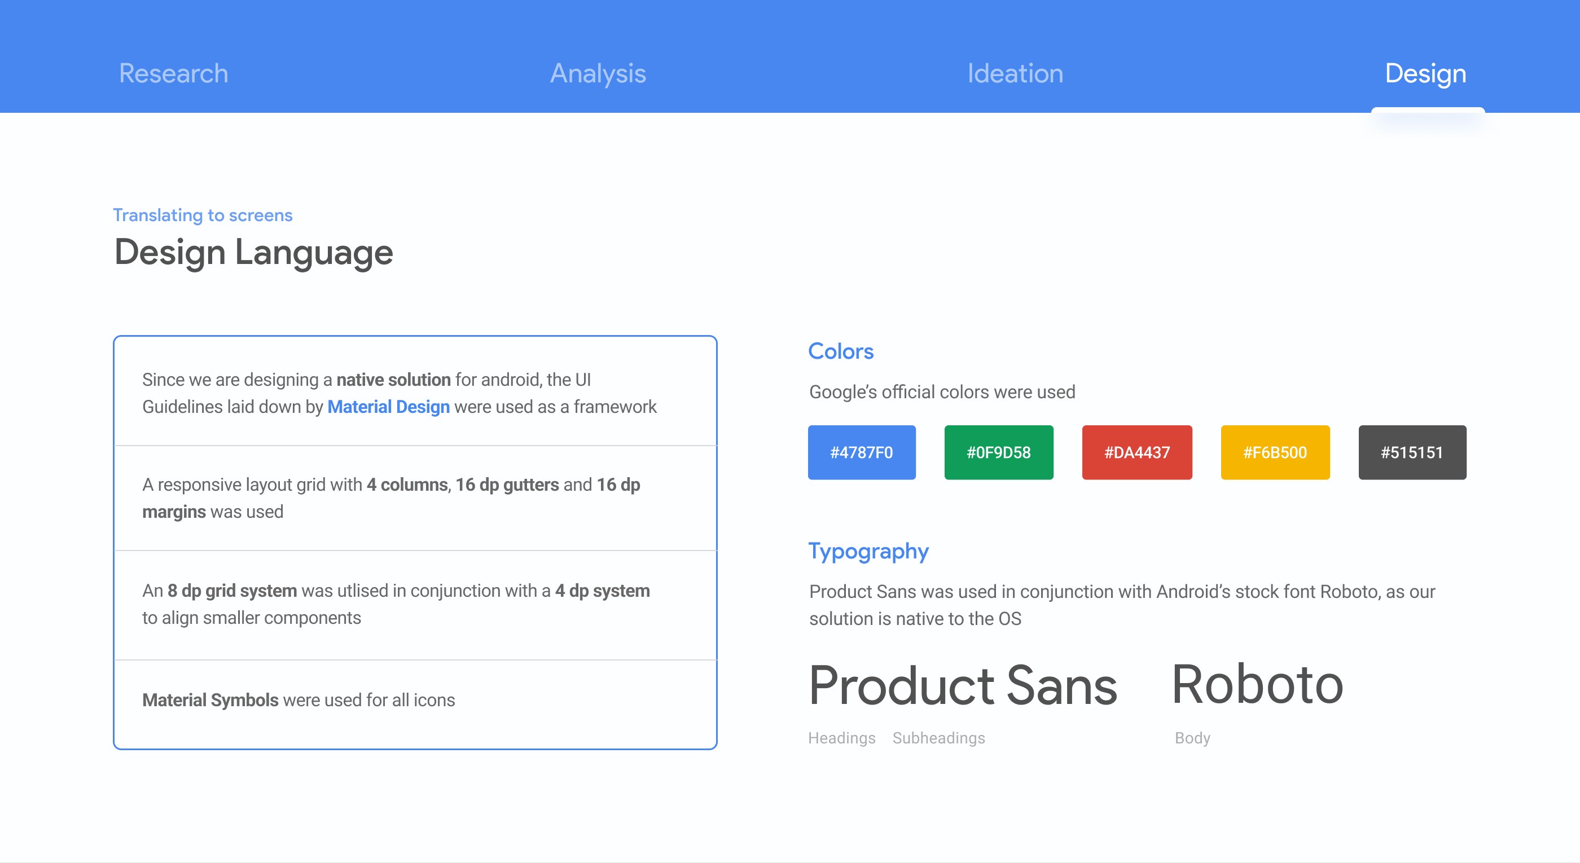Click the large Roboto font sample
The height and width of the screenshot is (863, 1580).
click(x=1257, y=684)
